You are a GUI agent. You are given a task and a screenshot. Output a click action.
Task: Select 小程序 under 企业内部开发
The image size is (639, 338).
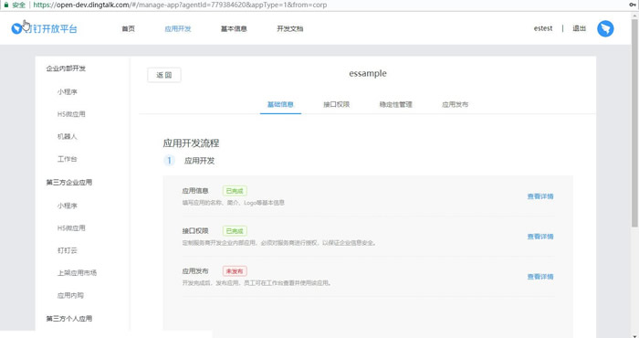point(68,91)
